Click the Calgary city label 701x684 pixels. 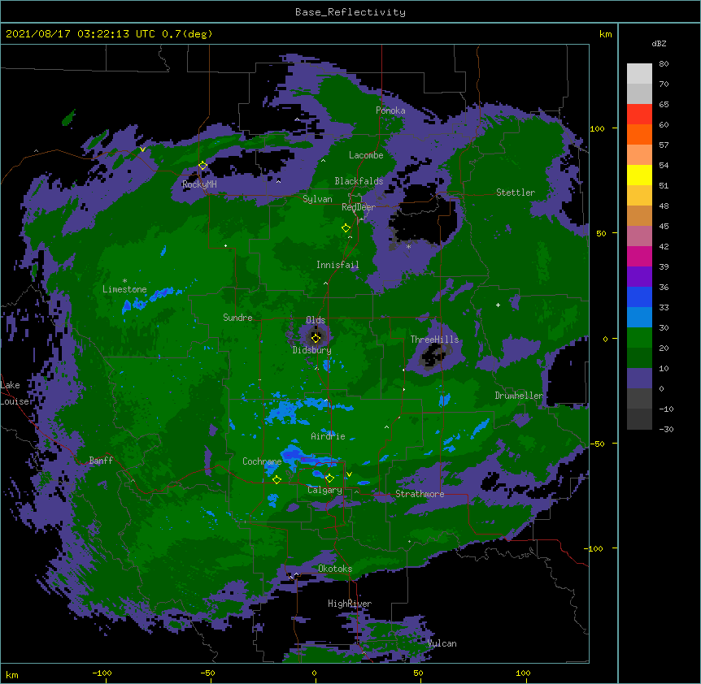click(324, 490)
